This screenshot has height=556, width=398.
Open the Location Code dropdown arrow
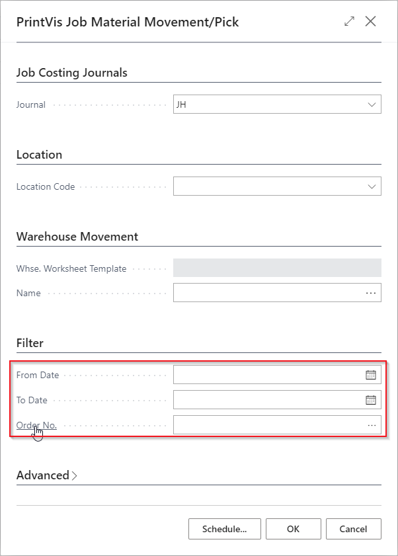pyautogui.click(x=371, y=186)
